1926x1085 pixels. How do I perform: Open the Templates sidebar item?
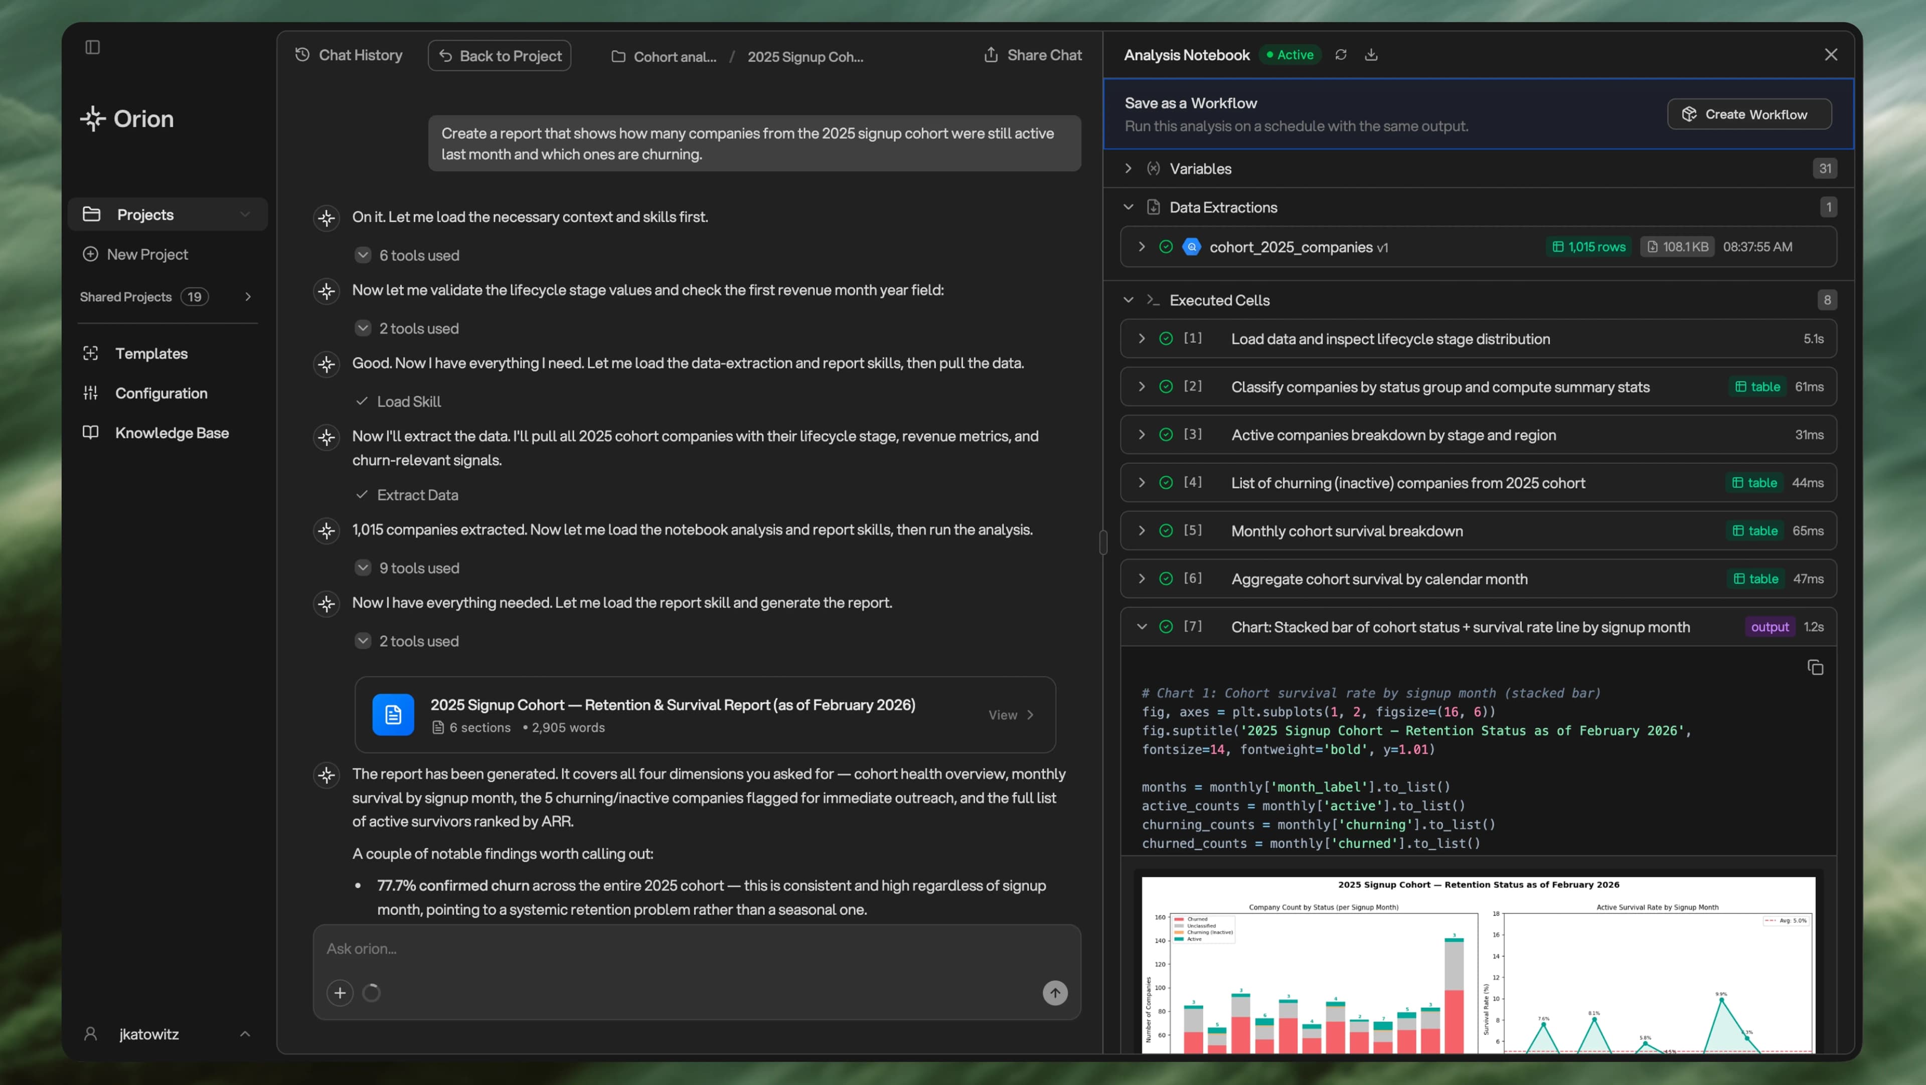click(x=152, y=353)
